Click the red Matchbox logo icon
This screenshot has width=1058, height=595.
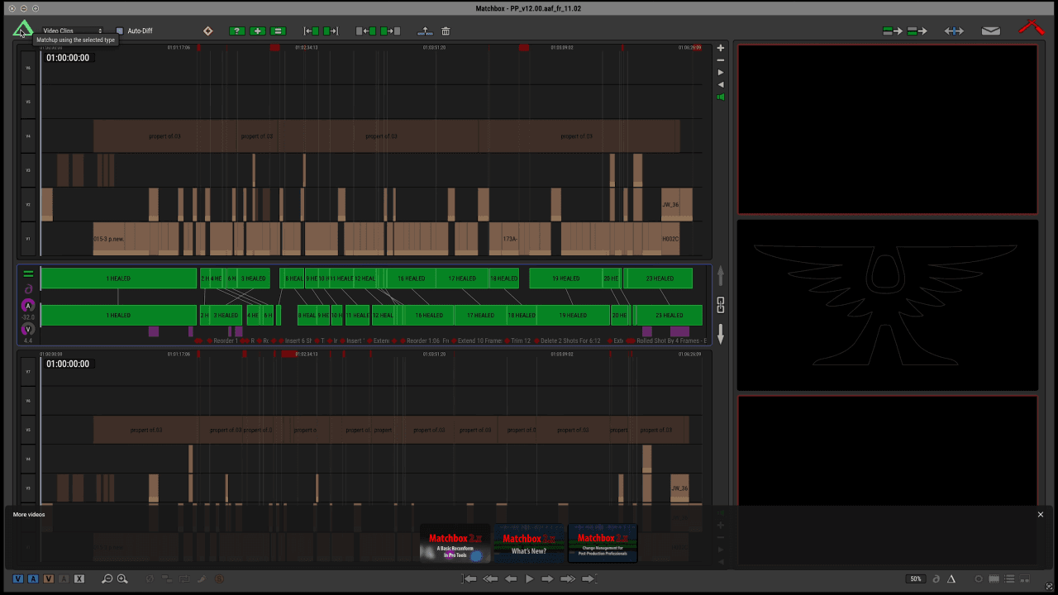pyautogui.click(x=1031, y=27)
